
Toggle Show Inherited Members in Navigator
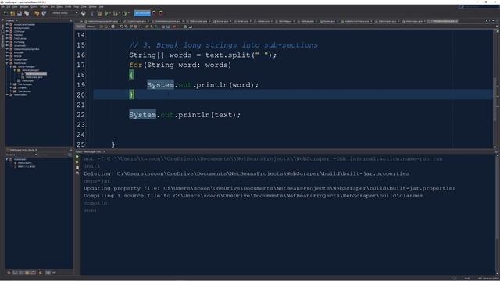coord(9,272)
